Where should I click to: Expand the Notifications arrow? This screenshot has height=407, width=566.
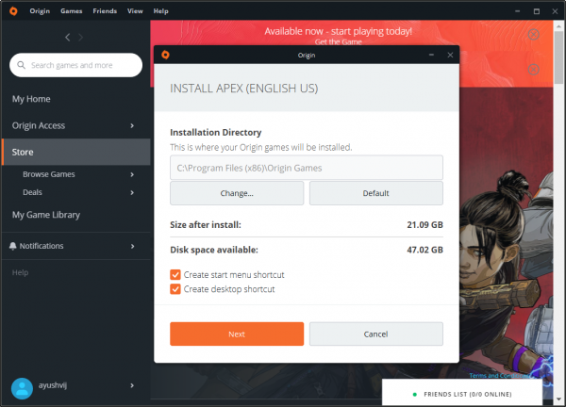(132, 246)
